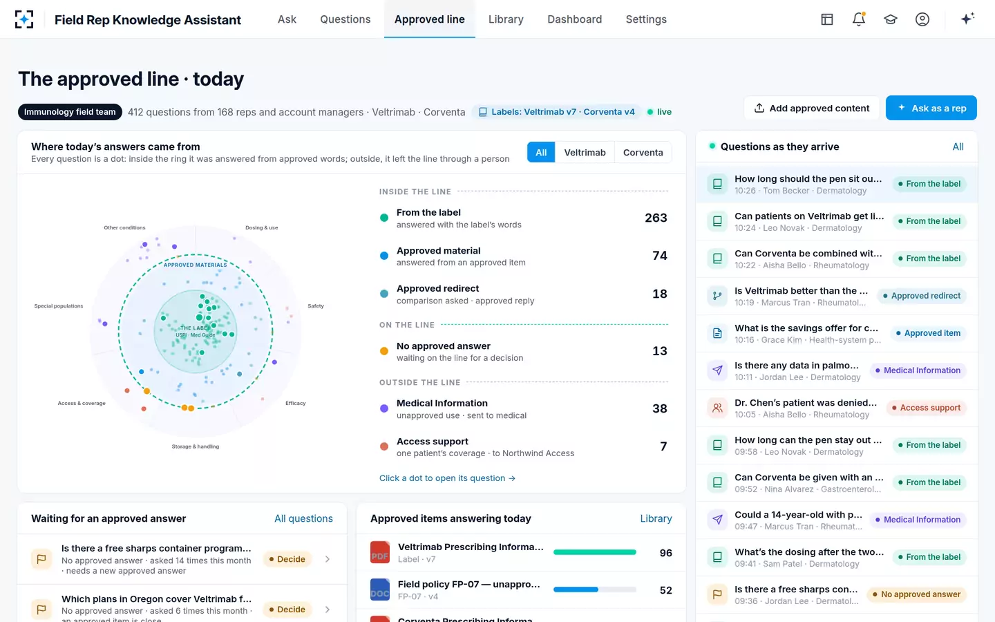Open the layout panel icon in header
This screenshot has width=995, height=622.
coord(827,19)
